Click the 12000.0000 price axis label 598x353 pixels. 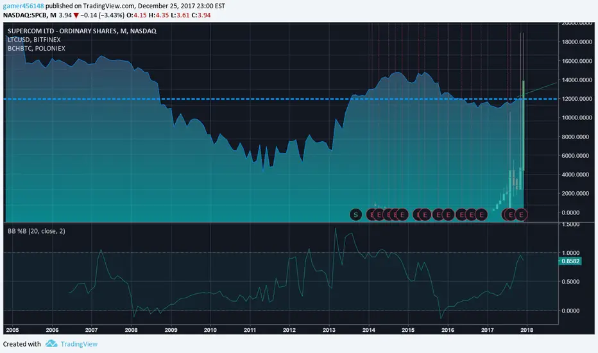click(577, 99)
